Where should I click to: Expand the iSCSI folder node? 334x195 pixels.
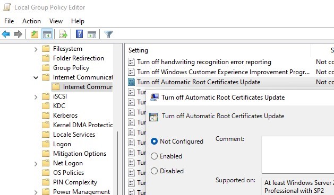(x=36, y=97)
